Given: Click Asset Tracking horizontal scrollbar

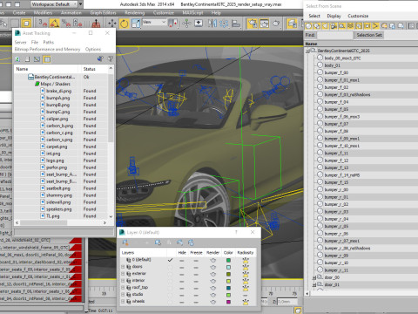Looking at the screenshot, I should (61, 222).
